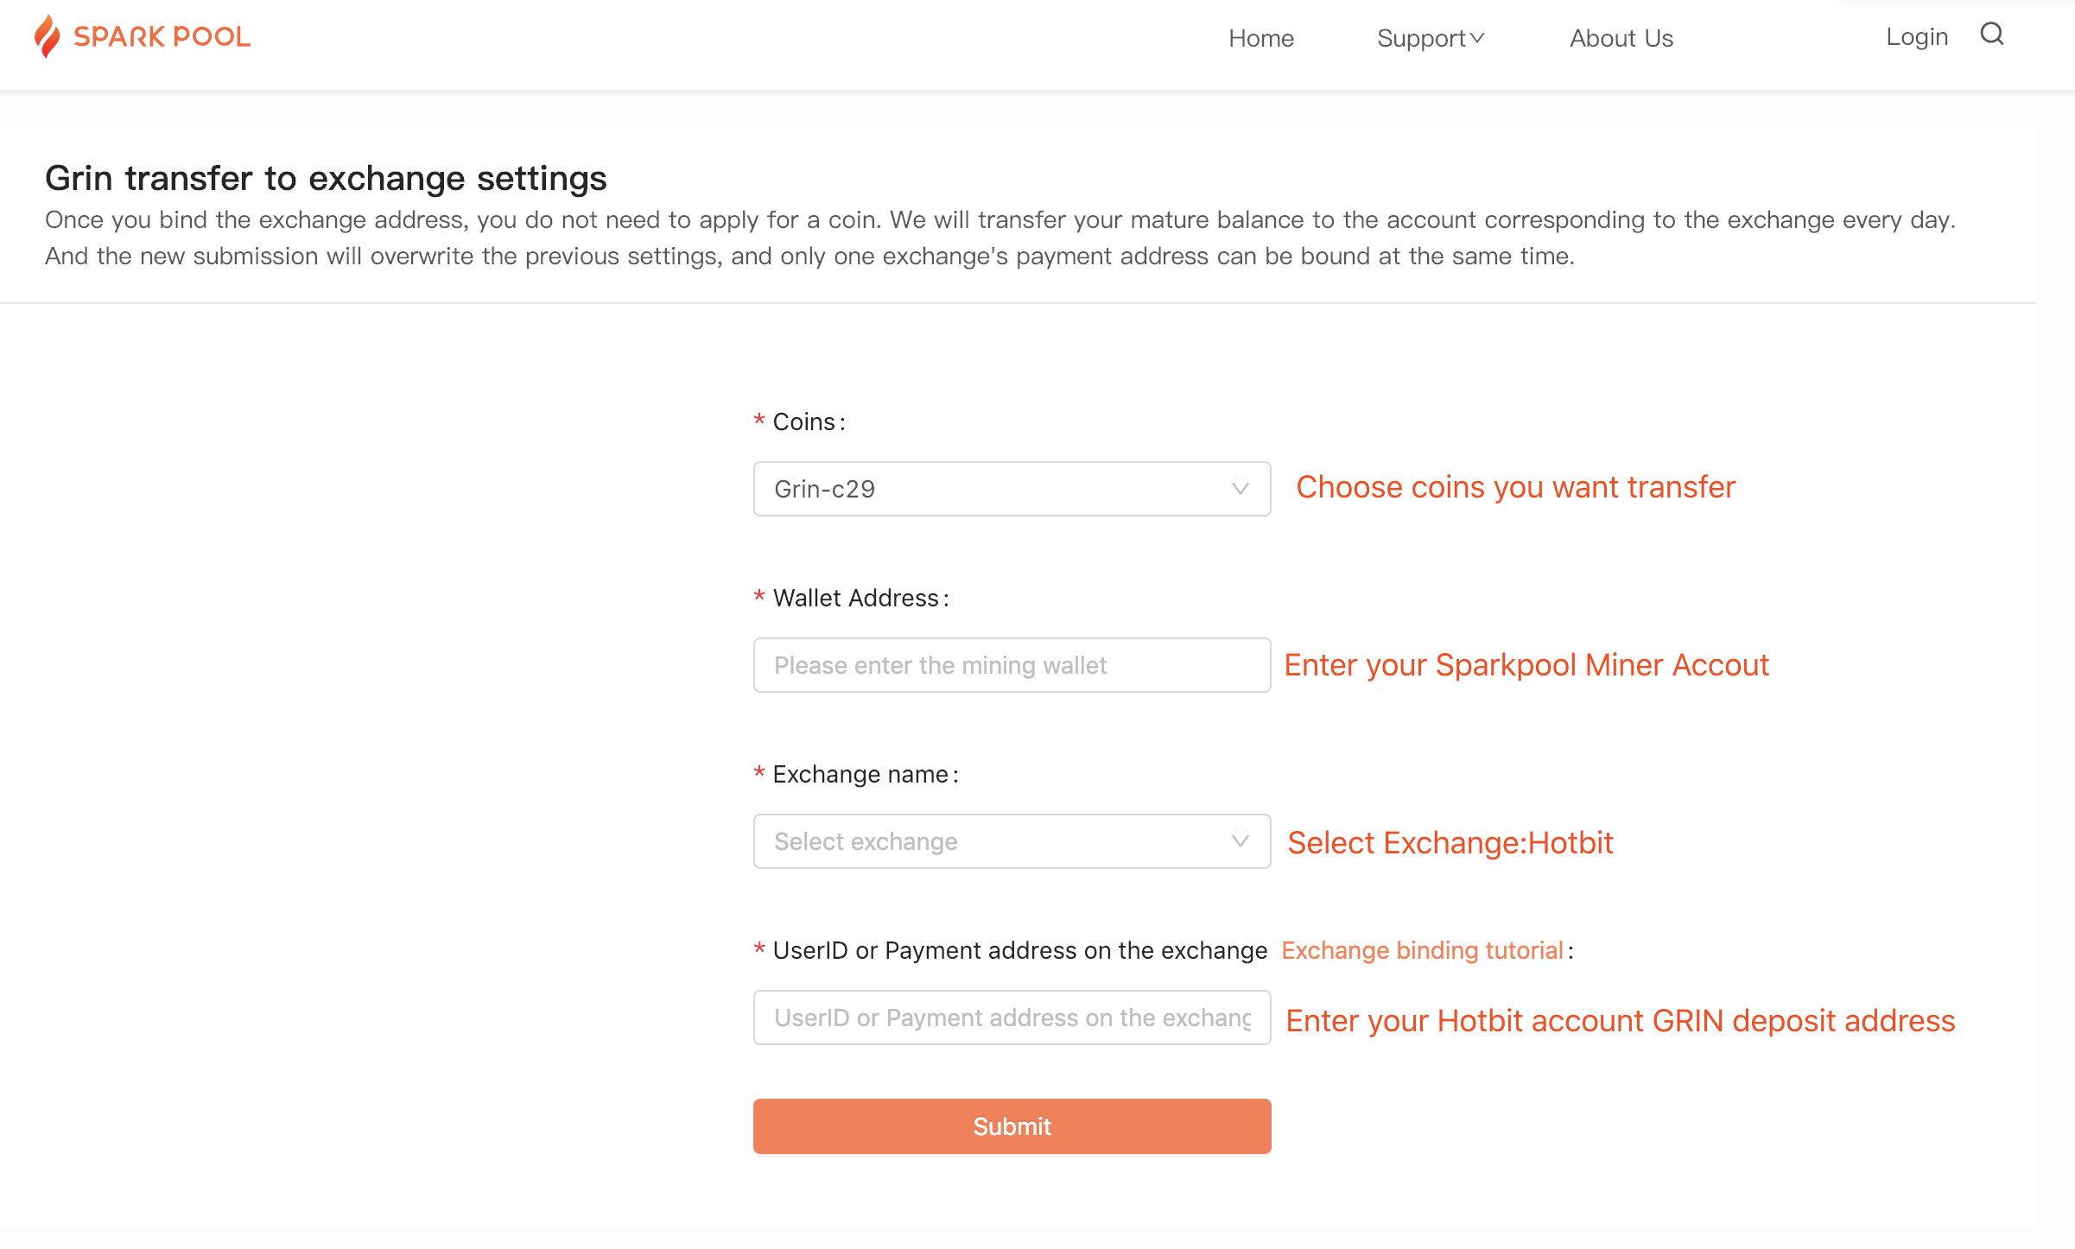Open the Select exchange dropdown
Screen dimensions: 2075x1249
tap(993, 841)
